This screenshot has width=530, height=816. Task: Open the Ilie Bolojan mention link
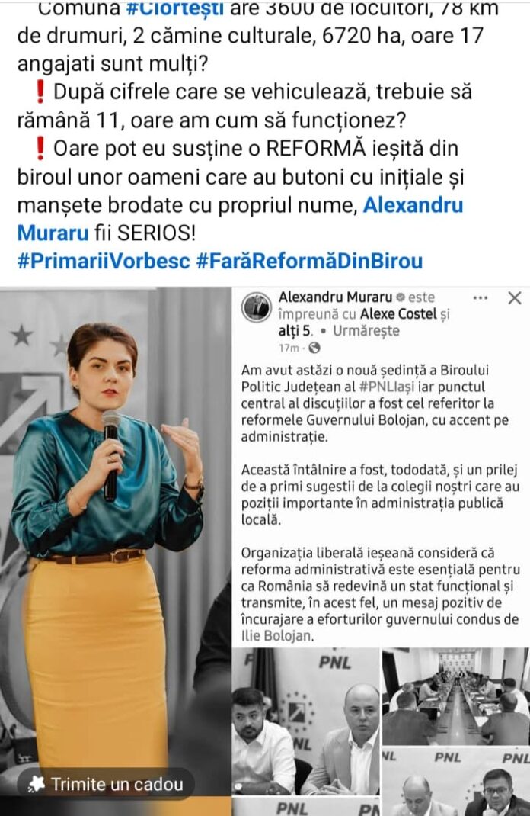click(x=277, y=636)
